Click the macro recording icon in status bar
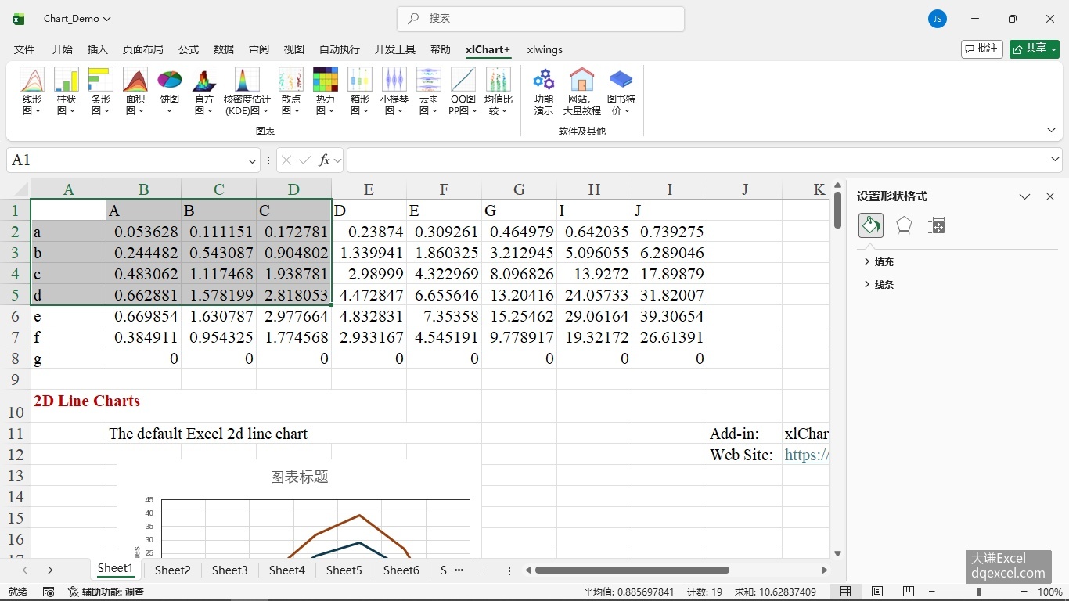Viewport: 1069px width, 601px height. pos(49,592)
